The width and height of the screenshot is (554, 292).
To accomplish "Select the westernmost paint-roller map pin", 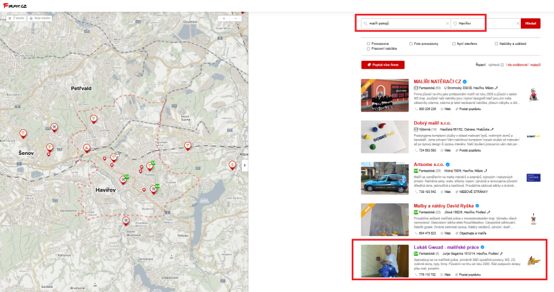I will [23, 134].
